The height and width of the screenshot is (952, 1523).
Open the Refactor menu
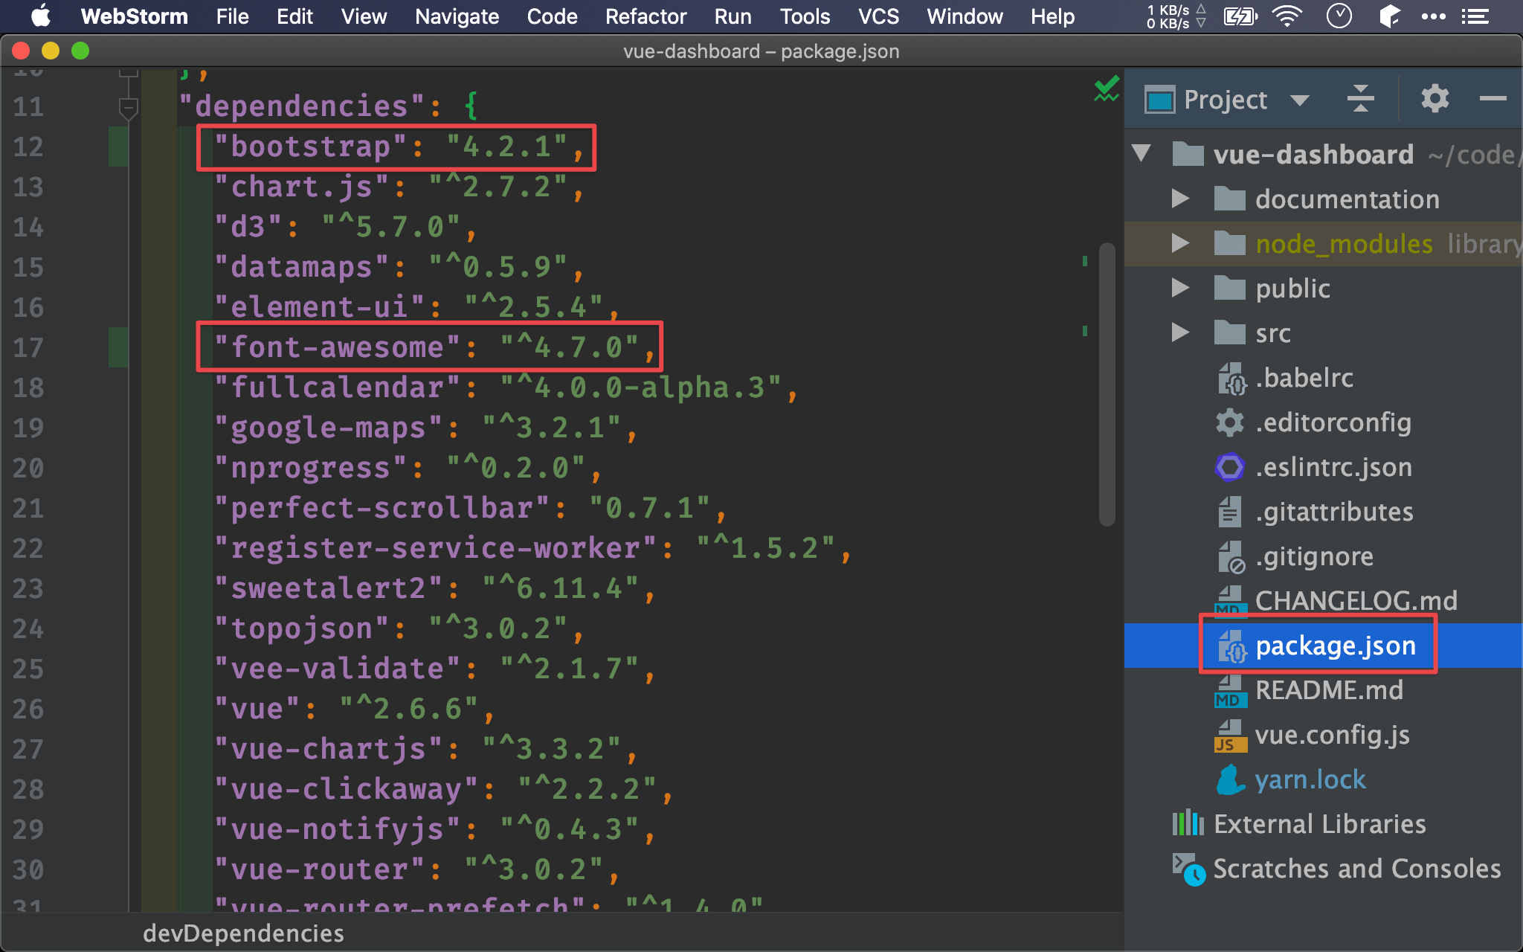pyautogui.click(x=645, y=16)
